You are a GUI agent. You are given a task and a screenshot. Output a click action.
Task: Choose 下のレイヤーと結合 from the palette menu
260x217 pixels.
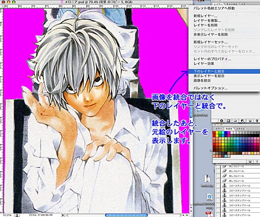point(224,71)
